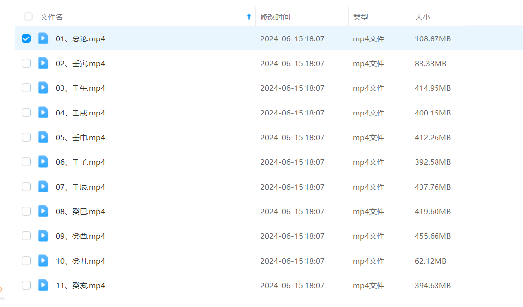Image resolution: width=523 pixels, height=307 pixels.
Task: Toggle sort order using the blue arrow
Action: click(249, 17)
